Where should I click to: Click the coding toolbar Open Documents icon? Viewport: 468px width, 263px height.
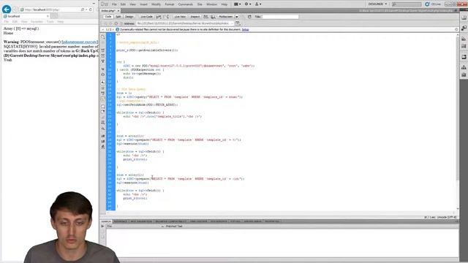tap(103, 37)
